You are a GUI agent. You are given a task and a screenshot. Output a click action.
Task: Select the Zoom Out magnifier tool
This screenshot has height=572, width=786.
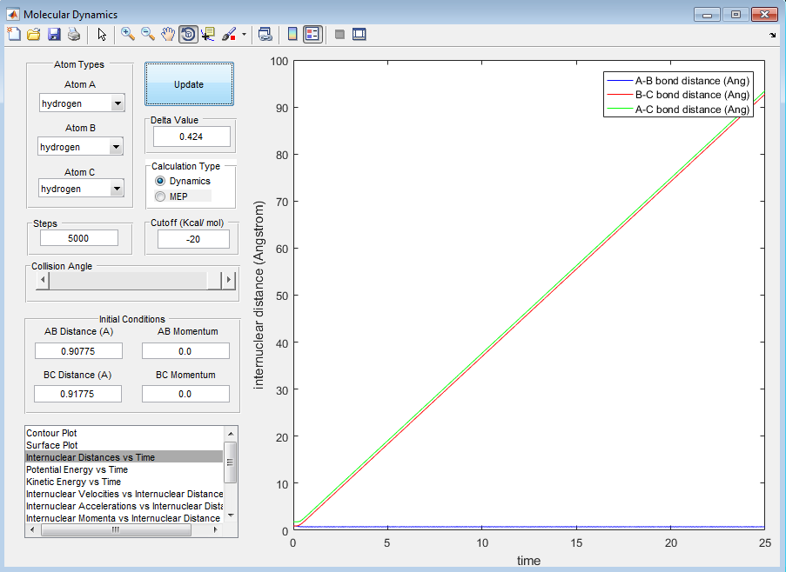[147, 34]
